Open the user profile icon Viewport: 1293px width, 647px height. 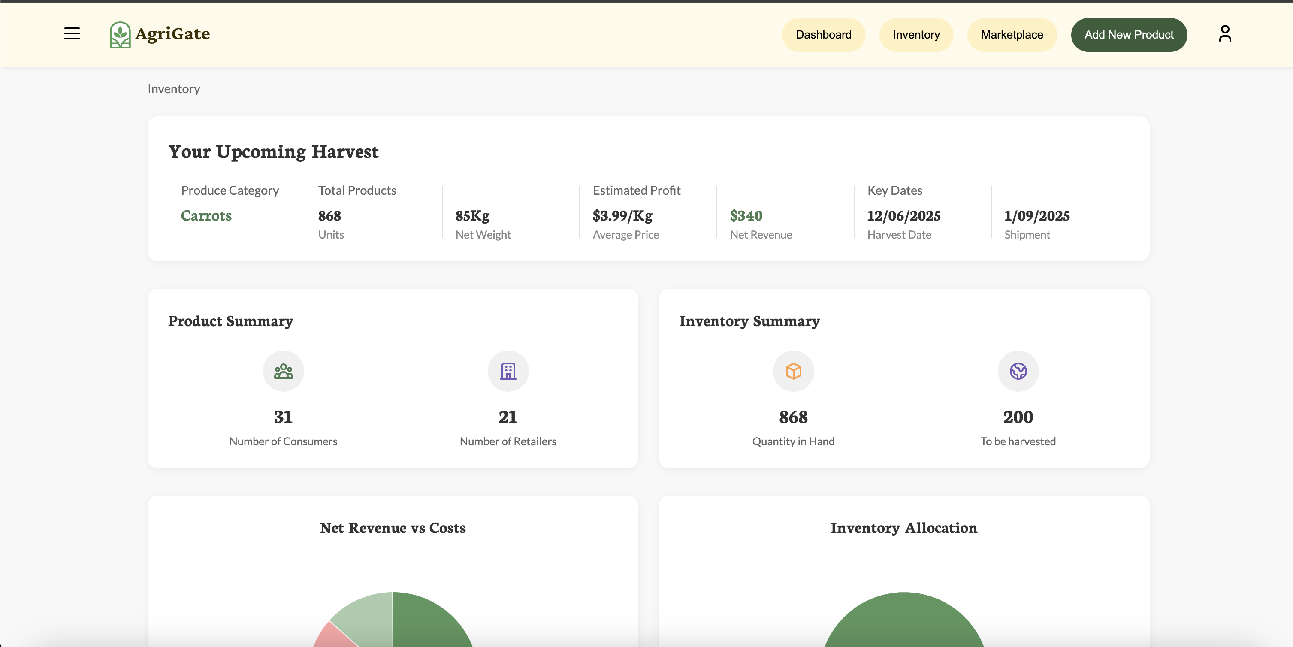pos(1224,34)
